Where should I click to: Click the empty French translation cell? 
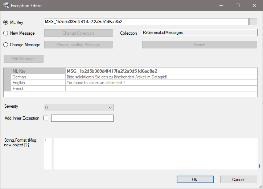tap(161, 89)
